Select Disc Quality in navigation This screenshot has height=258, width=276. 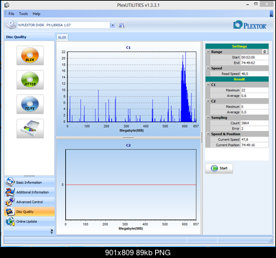pyautogui.click(x=30, y=211)
